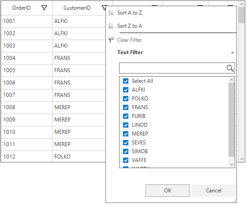
Task: Click the grid vertical scrollbar thumb
Action: click(242, 15)
